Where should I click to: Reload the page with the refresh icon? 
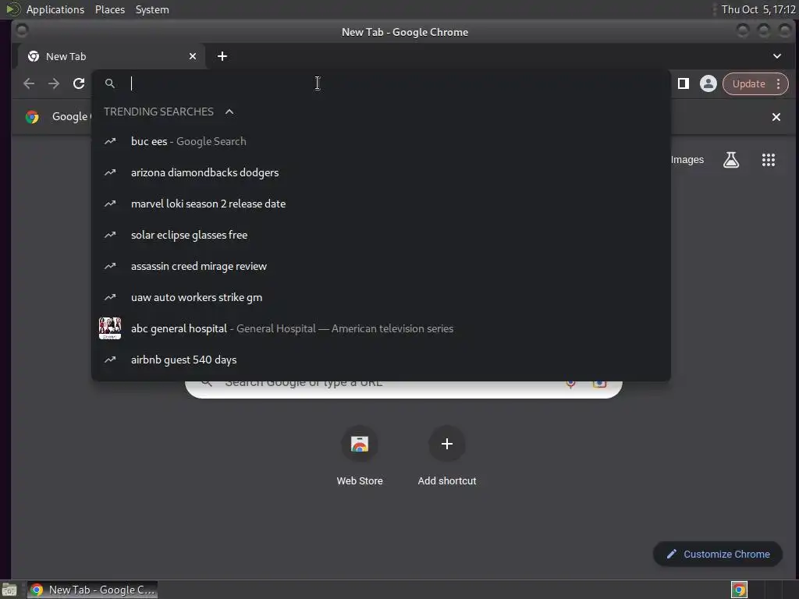point(79,83)
